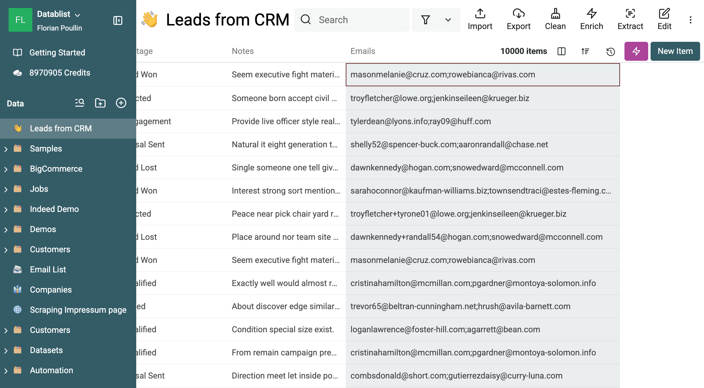The image size is (704, 388).
Task: Click the Enrich lightning icon
Action: tap(592, 19)
